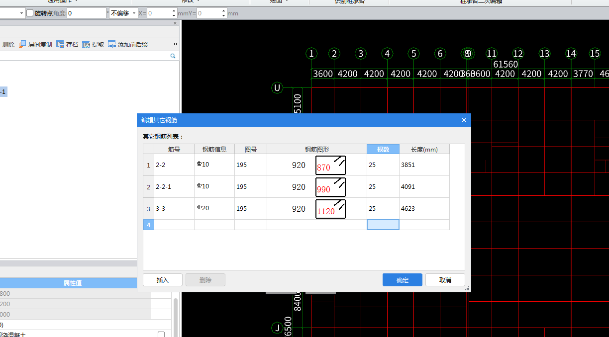Click the 取消 button

pyautogui.click(x=445, y=280)
